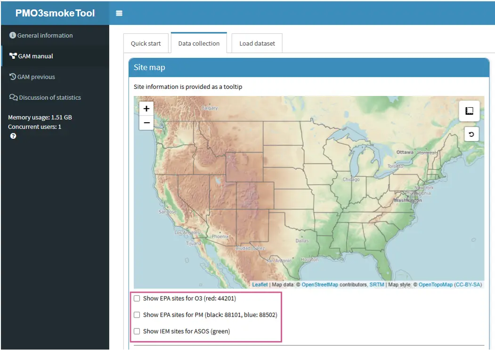Open Discussion of statistics page

tap(49, 97)
